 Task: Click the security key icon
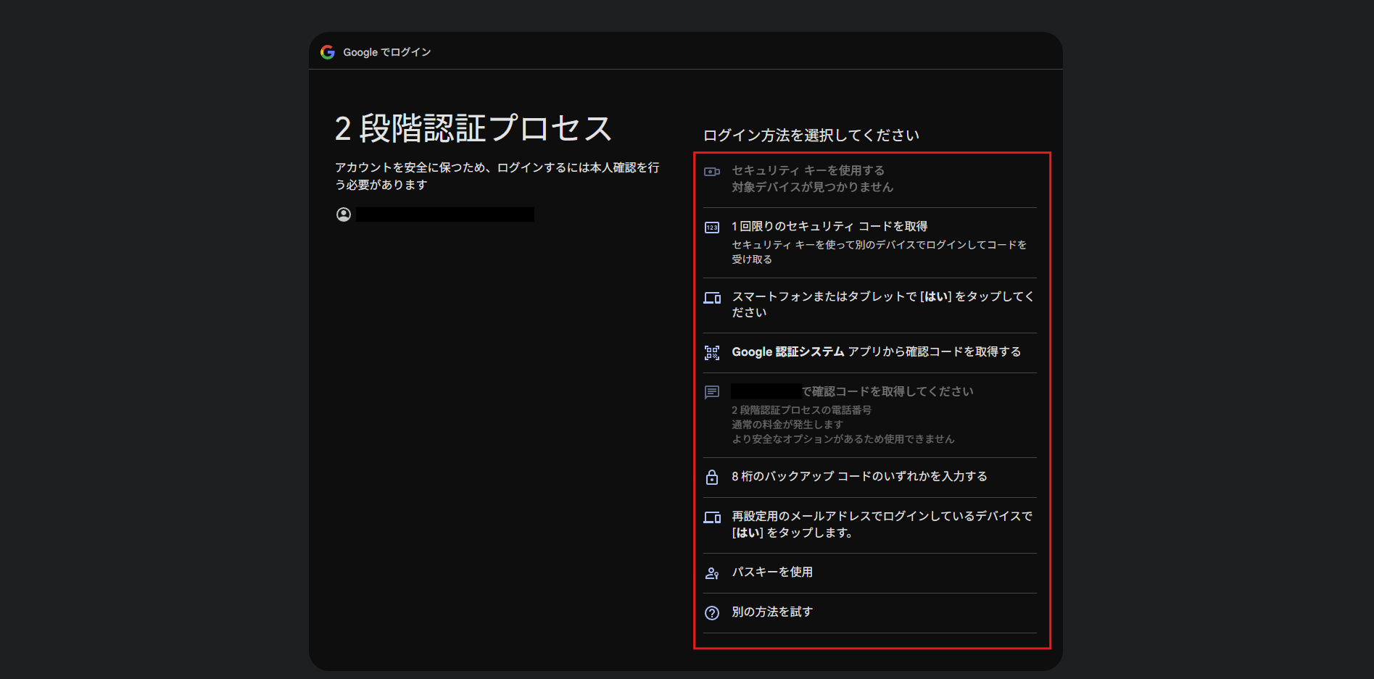[712, 172]
